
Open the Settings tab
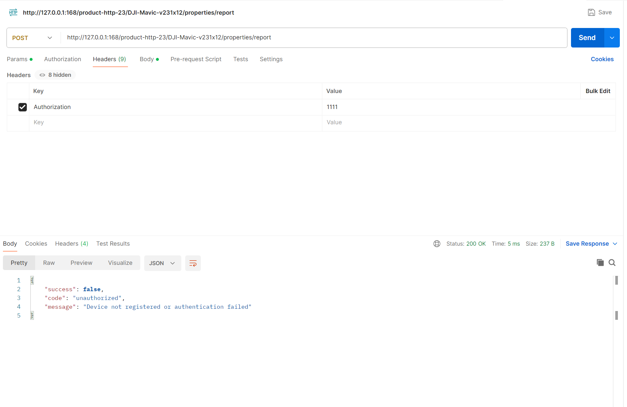pos(271,59)
